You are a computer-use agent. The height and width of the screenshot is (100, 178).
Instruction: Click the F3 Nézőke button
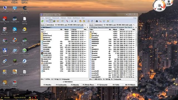coord(48,85)
